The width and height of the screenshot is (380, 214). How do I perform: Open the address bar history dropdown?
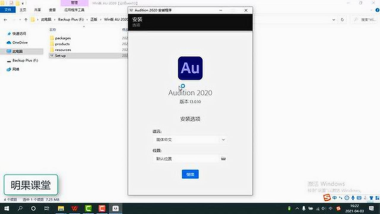coord(334,20)
